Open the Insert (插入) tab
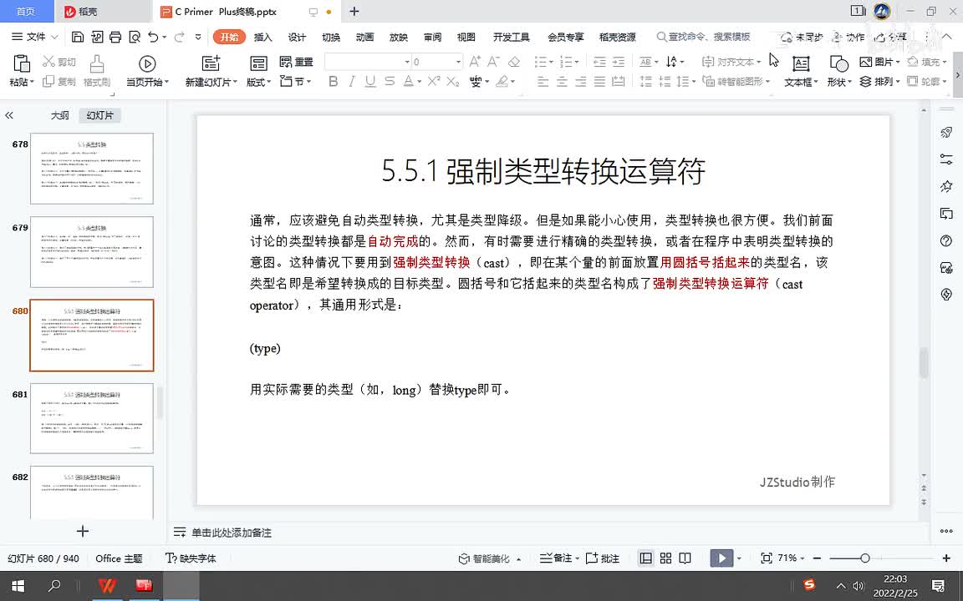The height and width of the screenshot is (601, 963). (x=262, y=37)
